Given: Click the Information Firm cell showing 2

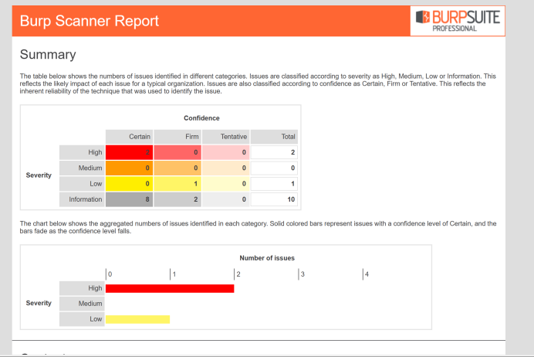Looking at the screenshot, I should click(x=177, y=199).
